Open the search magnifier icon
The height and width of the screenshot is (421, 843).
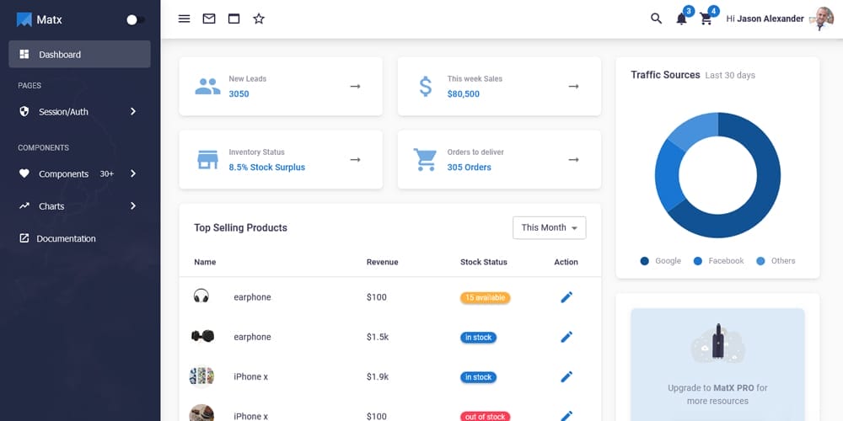click(x=656, y=19)
